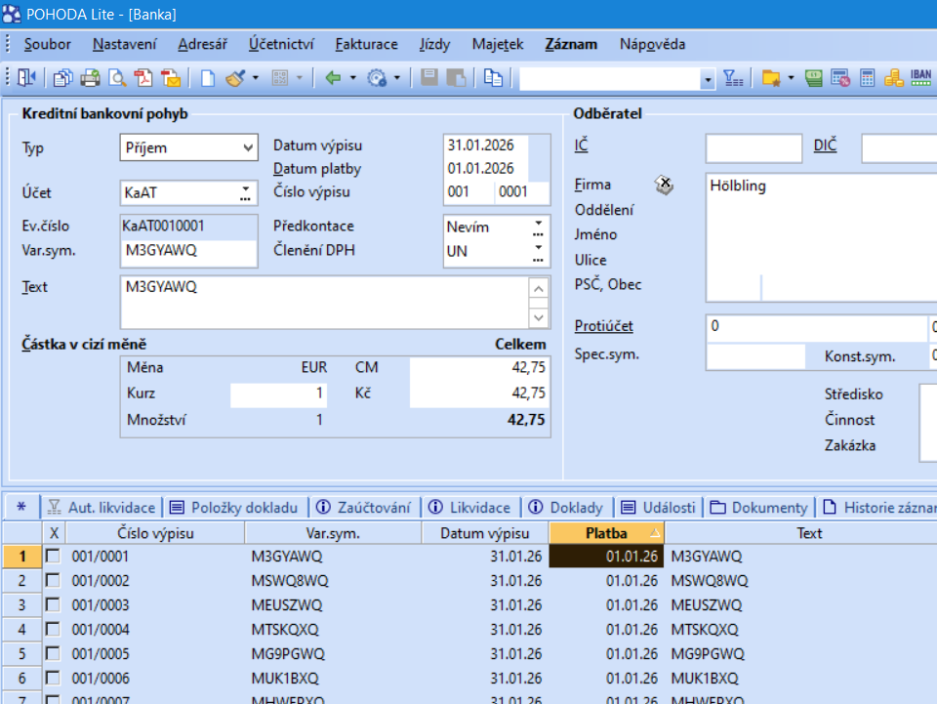The height and width of the screenshot is (704, 937).
Task: Click the green back arrow icon
Action: pyautogui.click(x=333, y=78)
